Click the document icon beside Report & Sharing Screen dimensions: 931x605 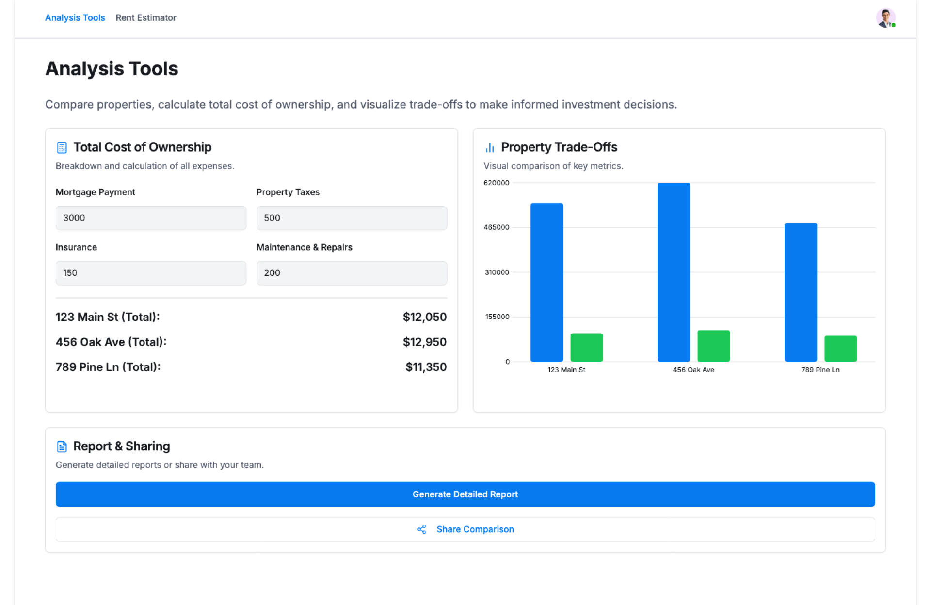pos(62,446)
